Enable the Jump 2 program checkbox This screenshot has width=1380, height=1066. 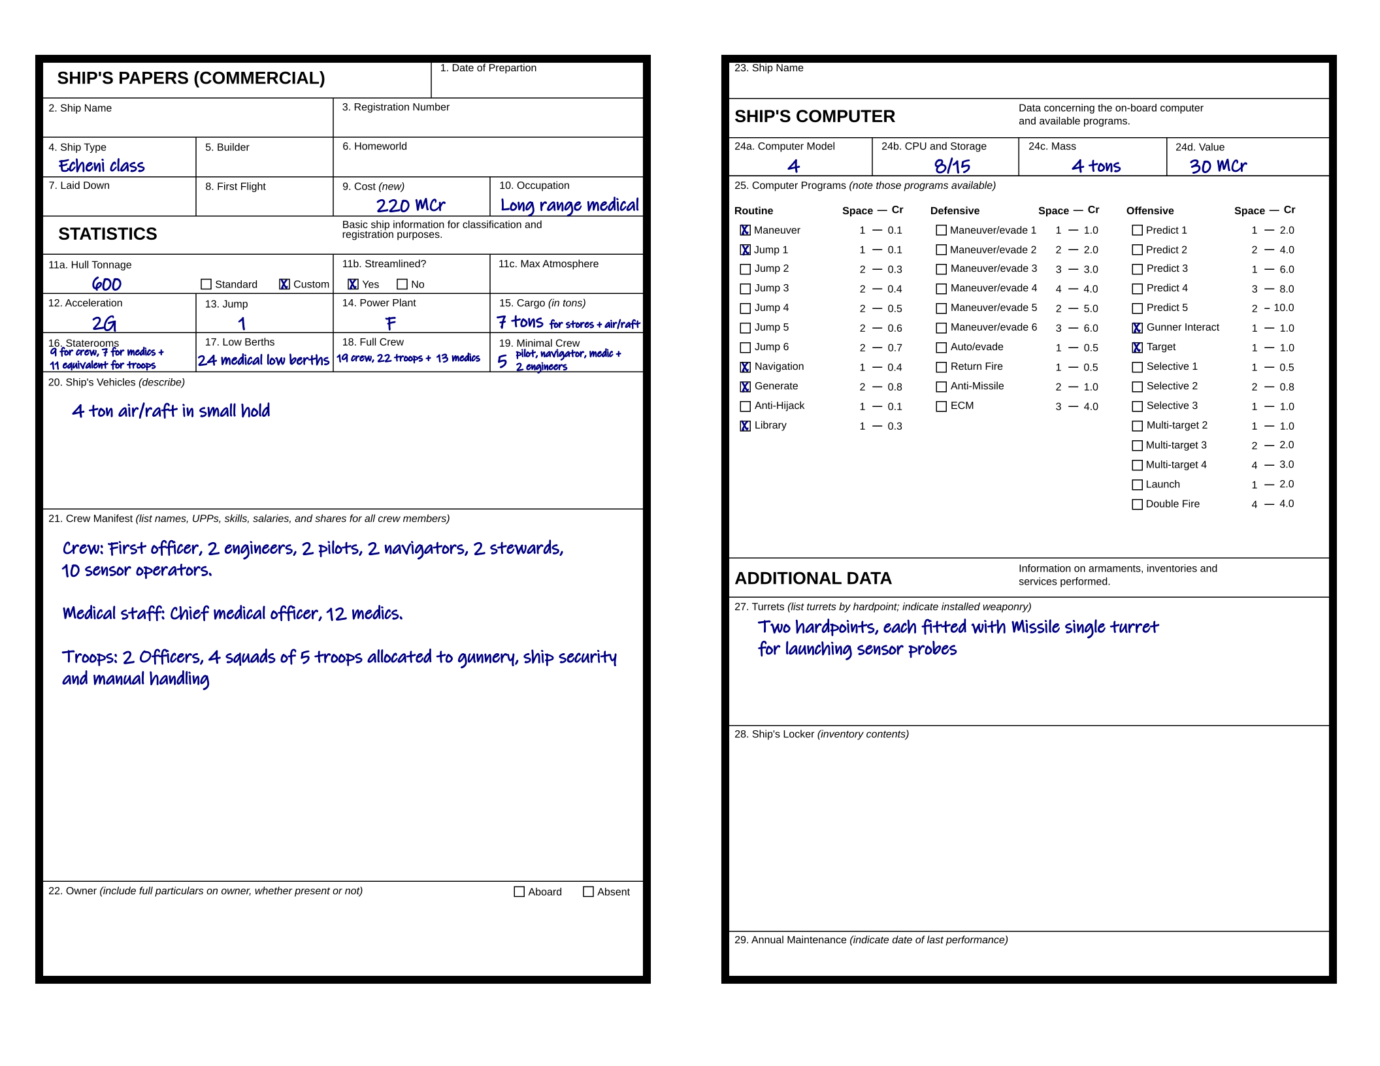coord(745,269)
